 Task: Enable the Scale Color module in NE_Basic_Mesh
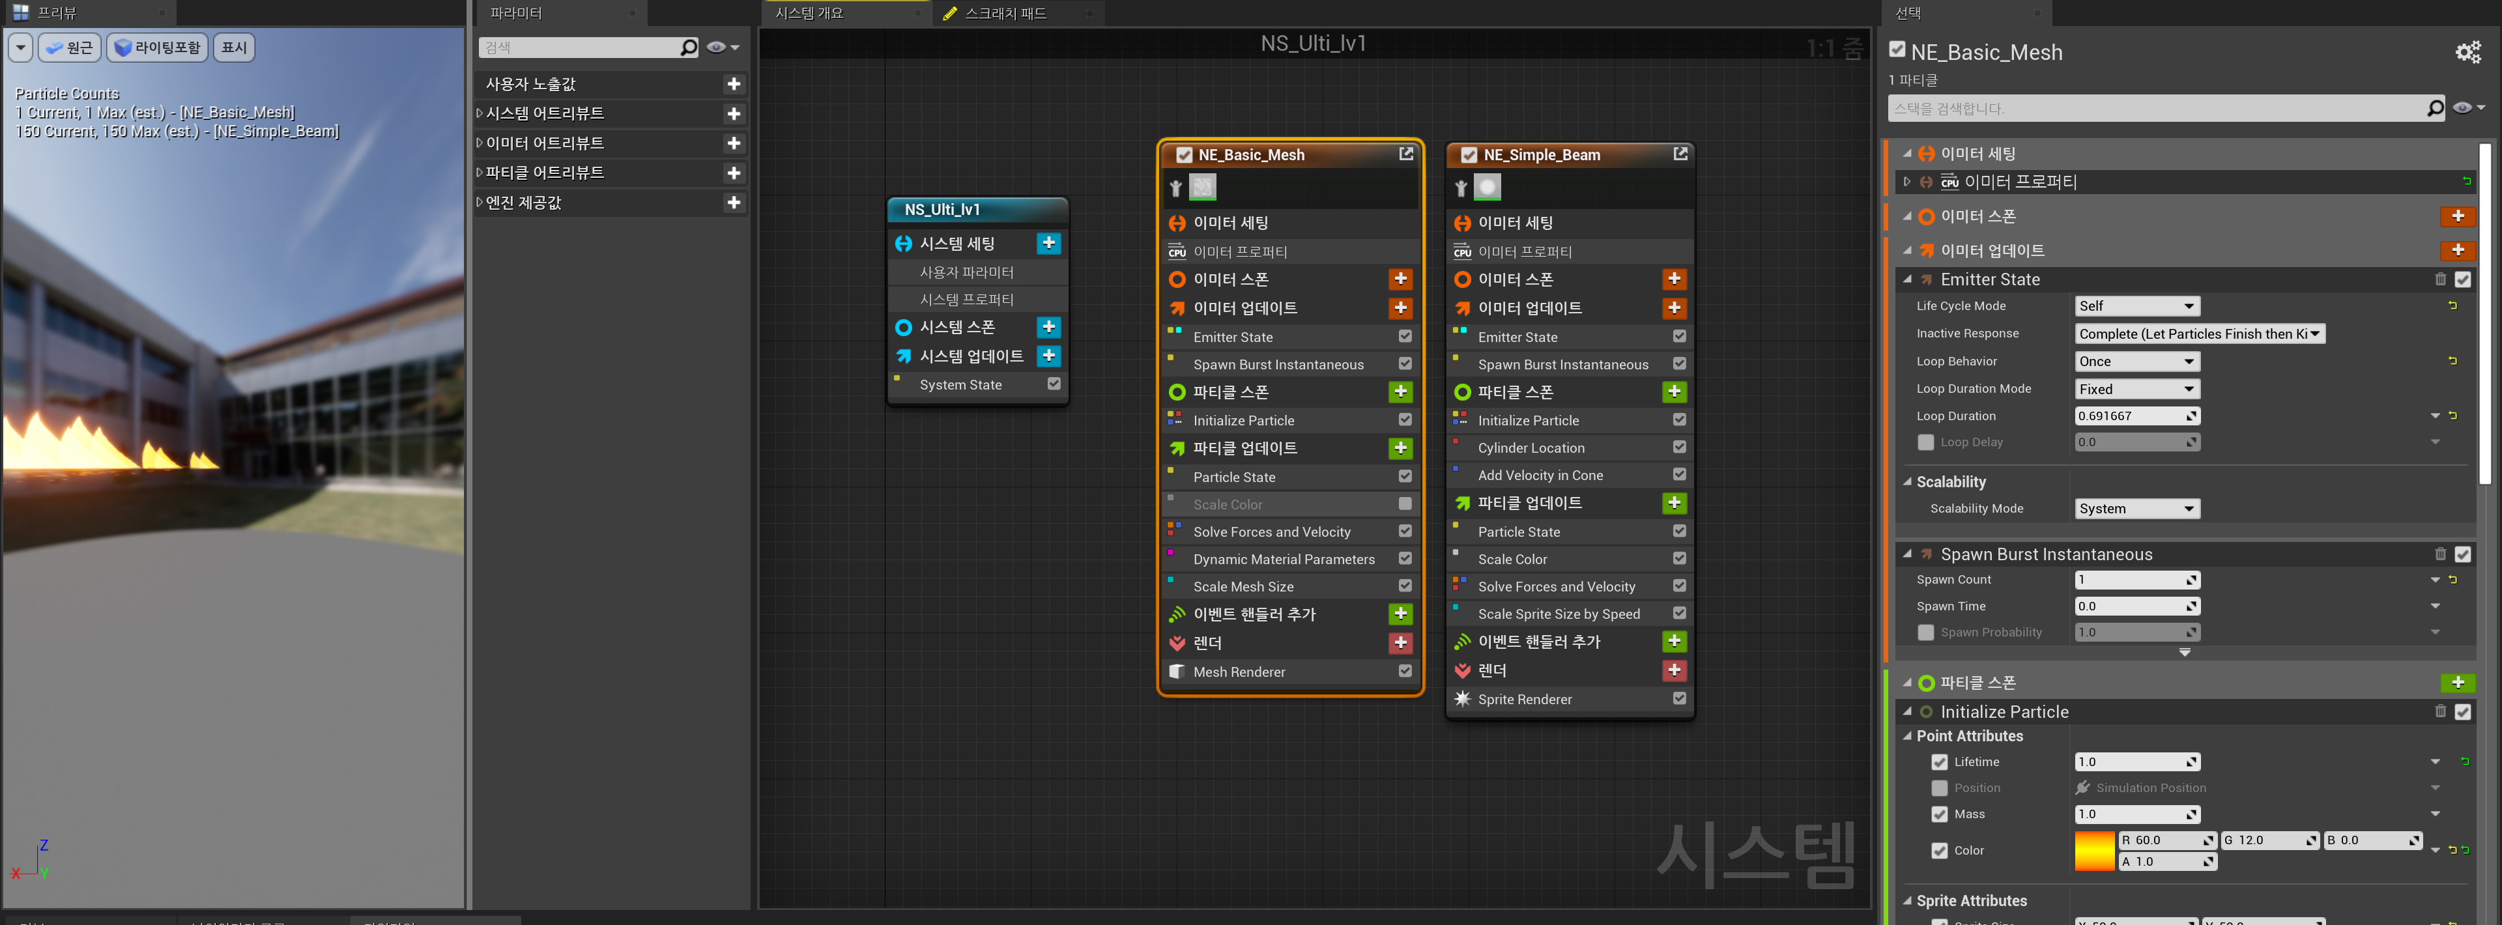[1405, 504]
